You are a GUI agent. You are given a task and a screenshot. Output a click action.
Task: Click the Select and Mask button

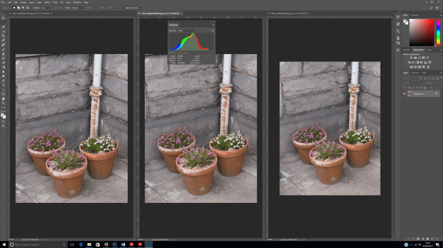(132, 8)
